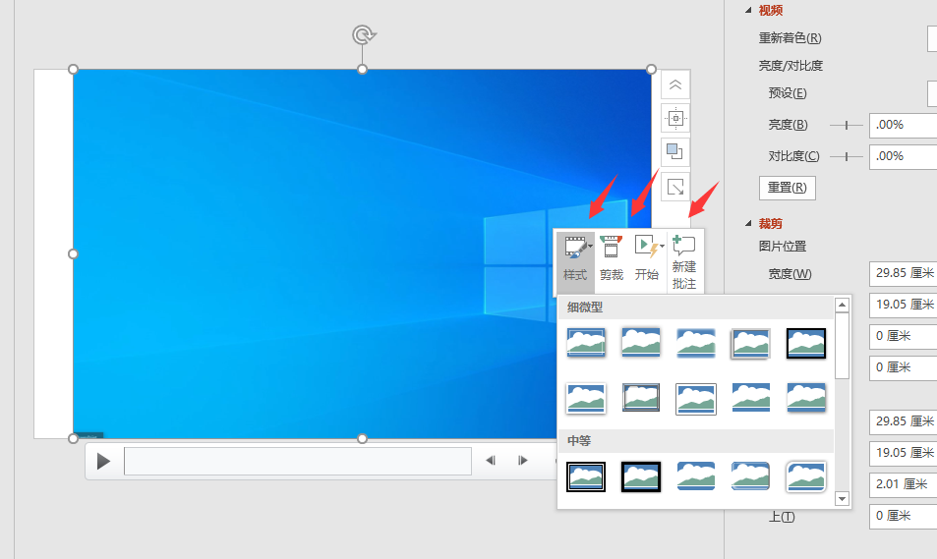Click the video playback progress bar
The height and width of the screenshot is (559, 937).
pyautogui.click(x=298, y=461)
